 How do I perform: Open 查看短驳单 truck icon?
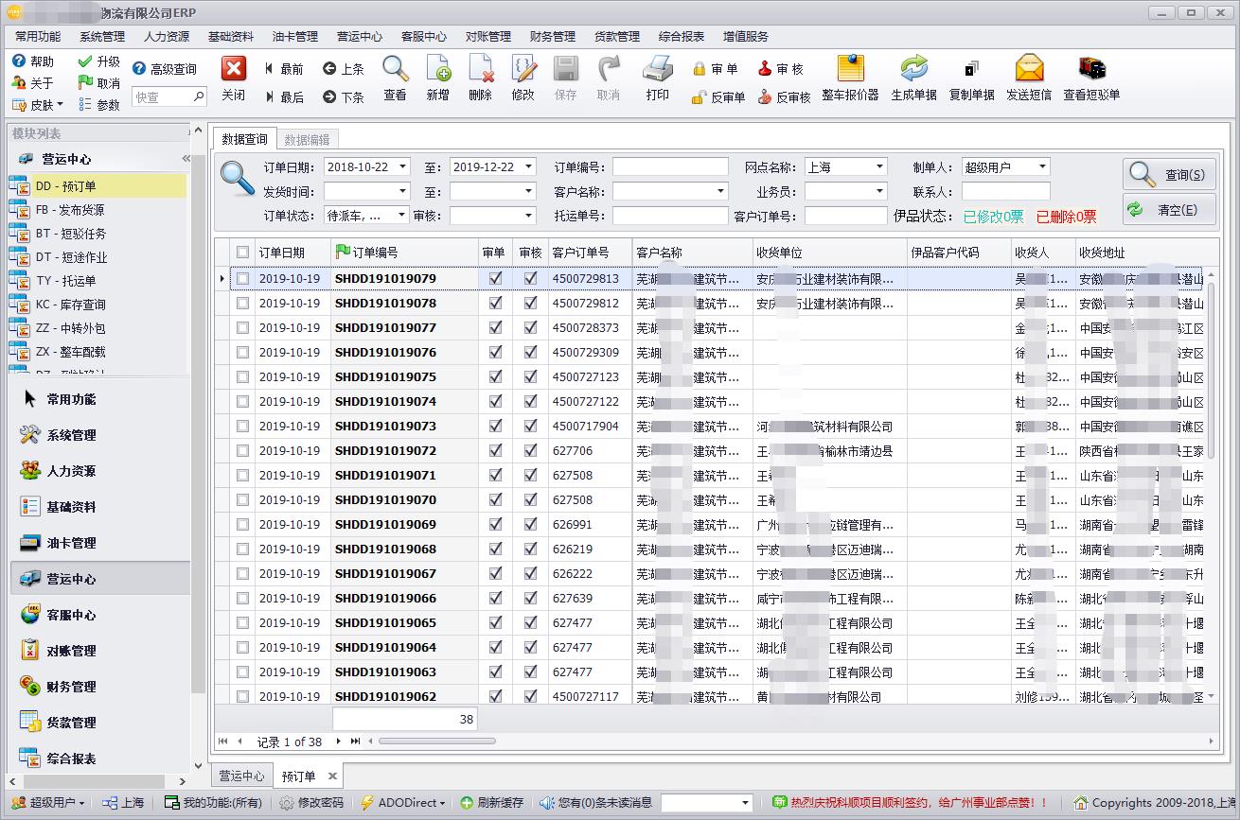[x=1091, y=70]
